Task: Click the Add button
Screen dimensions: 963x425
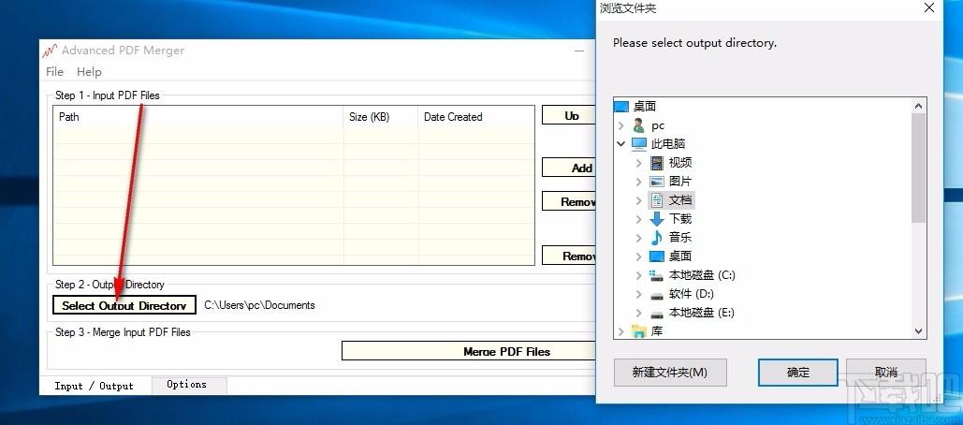Action: click(569, 168)
